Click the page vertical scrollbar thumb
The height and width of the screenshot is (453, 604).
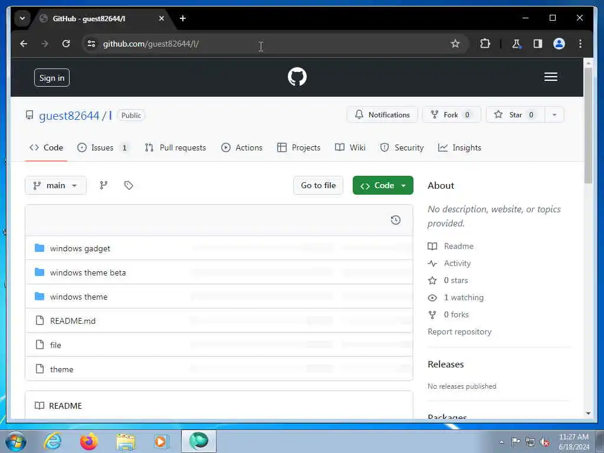(588, 125)
